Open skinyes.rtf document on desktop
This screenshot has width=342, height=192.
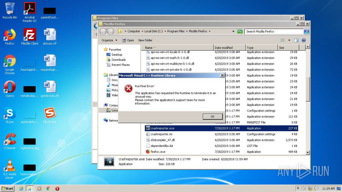50,37
